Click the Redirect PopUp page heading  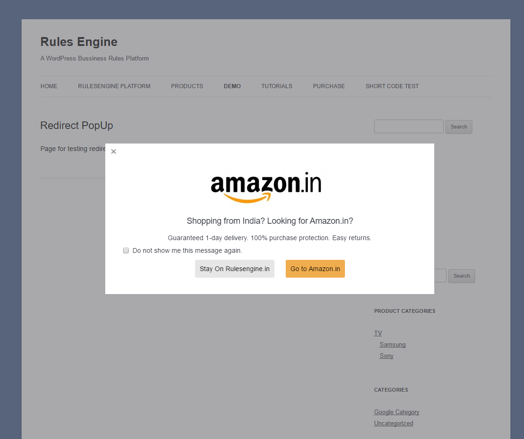tap(77, 125)
